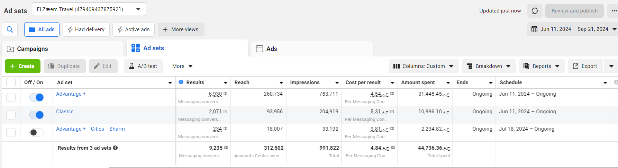Screen dimensions: 618x168
Task: Check the select-all header checkbox
Action: tap(11, 82)
